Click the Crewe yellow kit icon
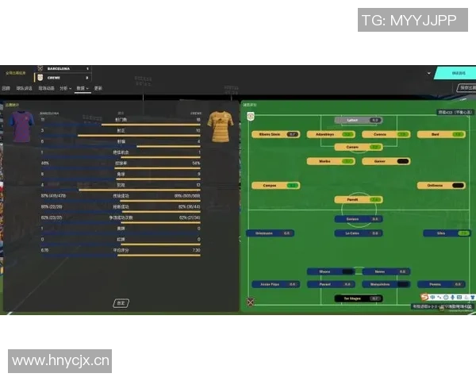The image size is (476, 381). 221,125
